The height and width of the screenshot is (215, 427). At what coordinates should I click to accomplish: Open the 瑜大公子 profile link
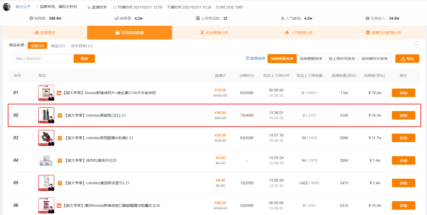point(23,7)
